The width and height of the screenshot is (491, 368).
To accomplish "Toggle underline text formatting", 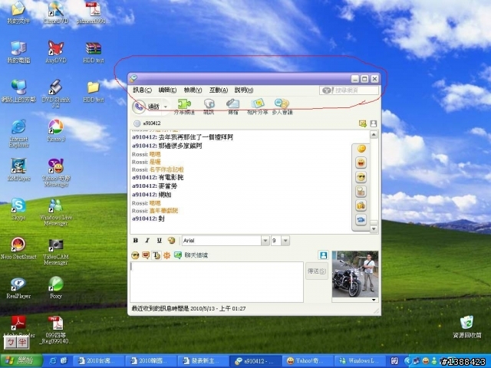I will click(159, 240).
